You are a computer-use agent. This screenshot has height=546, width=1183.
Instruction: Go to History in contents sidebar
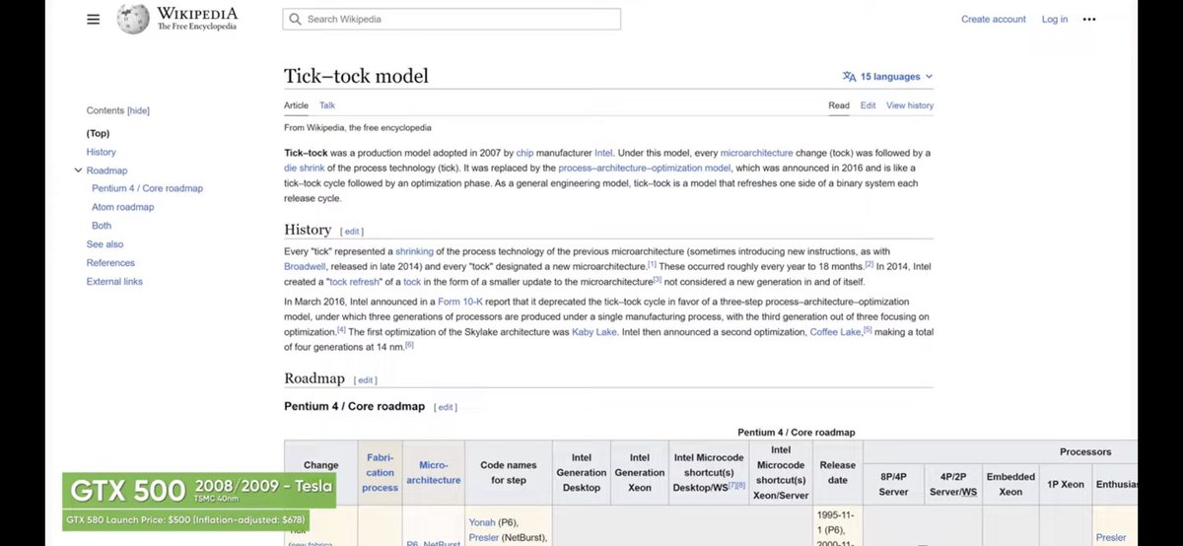coord(101,152)
